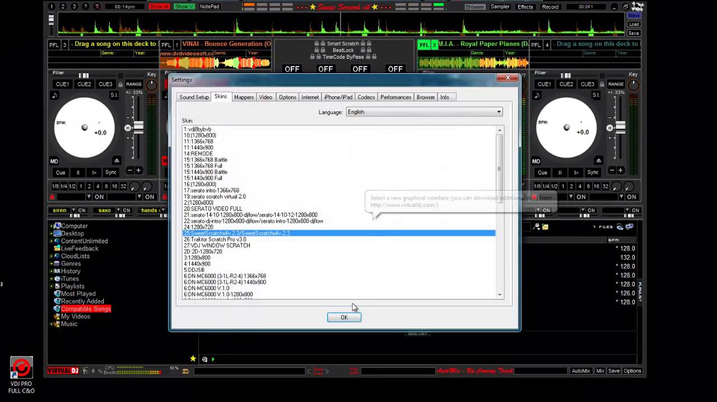
Task: Pause the left deck
Action: pyautogui.click(x=78, y=172)
